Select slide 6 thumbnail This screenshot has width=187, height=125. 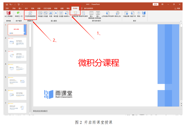(x=17, y=95)
